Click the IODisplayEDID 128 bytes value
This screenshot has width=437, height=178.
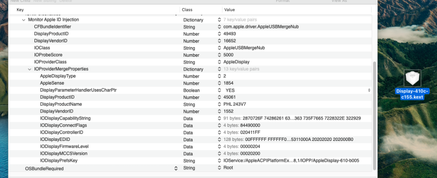288,139
